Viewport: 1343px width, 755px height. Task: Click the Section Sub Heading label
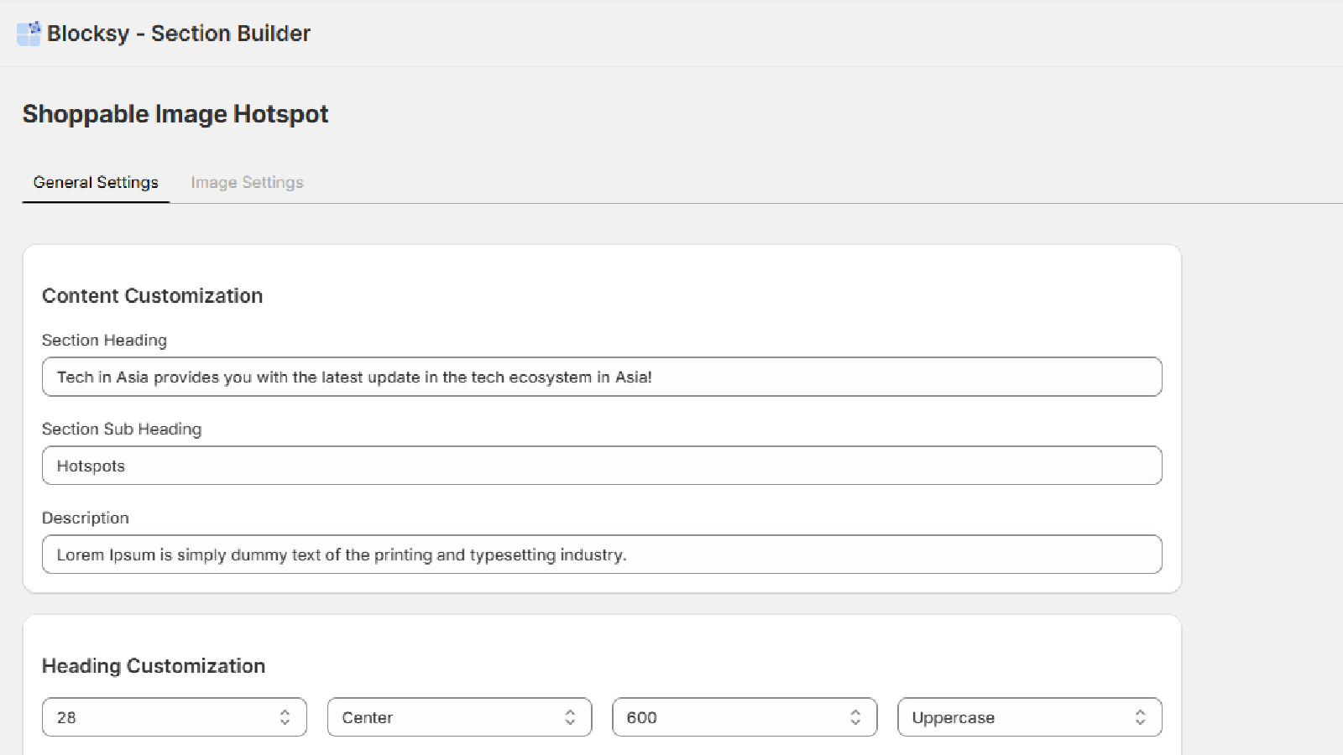coord(122,430)
